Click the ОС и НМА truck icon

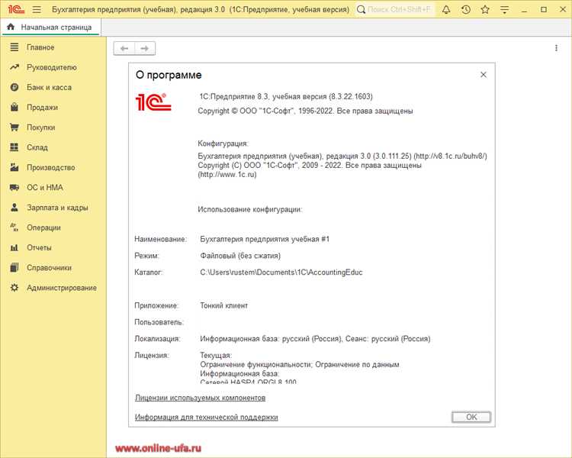click(14, 187)
